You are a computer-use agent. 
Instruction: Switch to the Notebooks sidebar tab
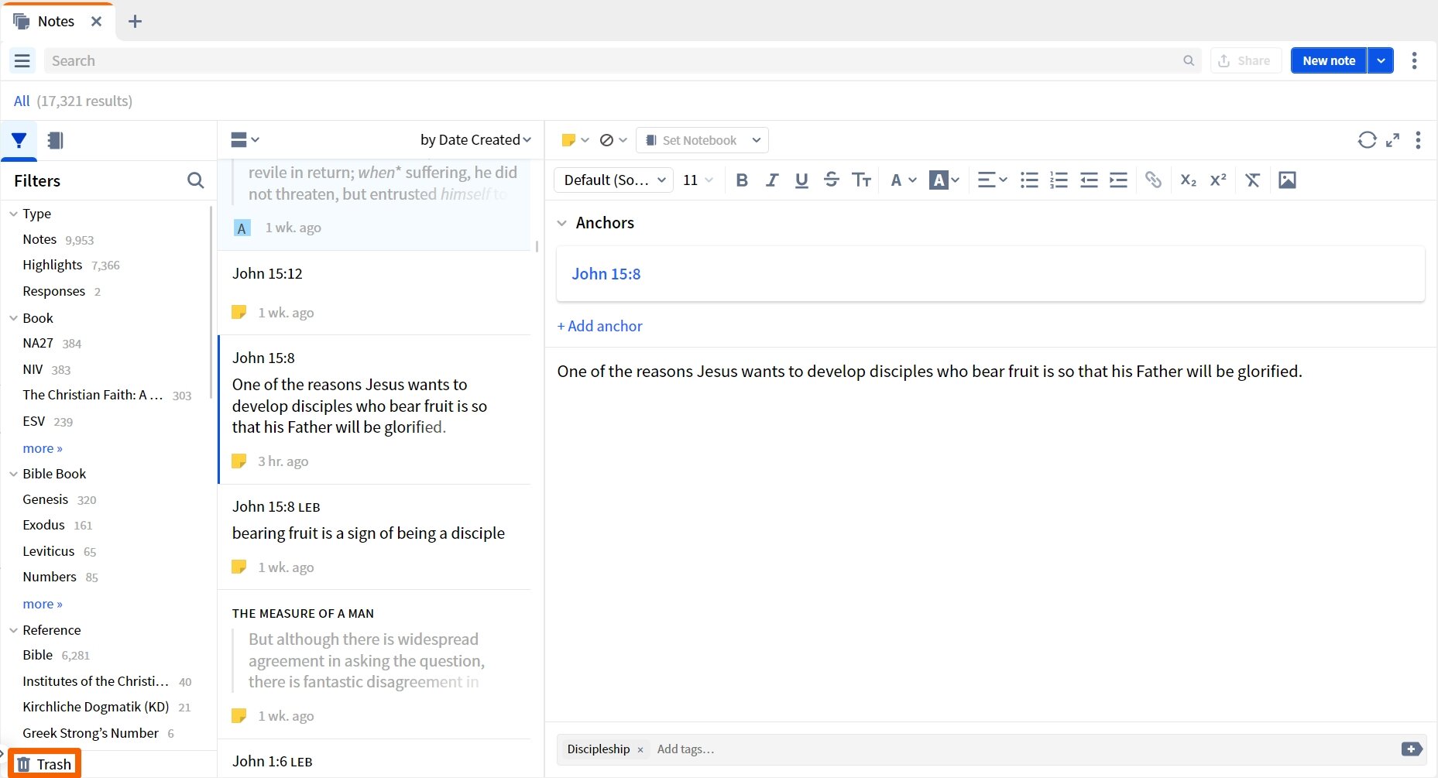pos(55,140)
